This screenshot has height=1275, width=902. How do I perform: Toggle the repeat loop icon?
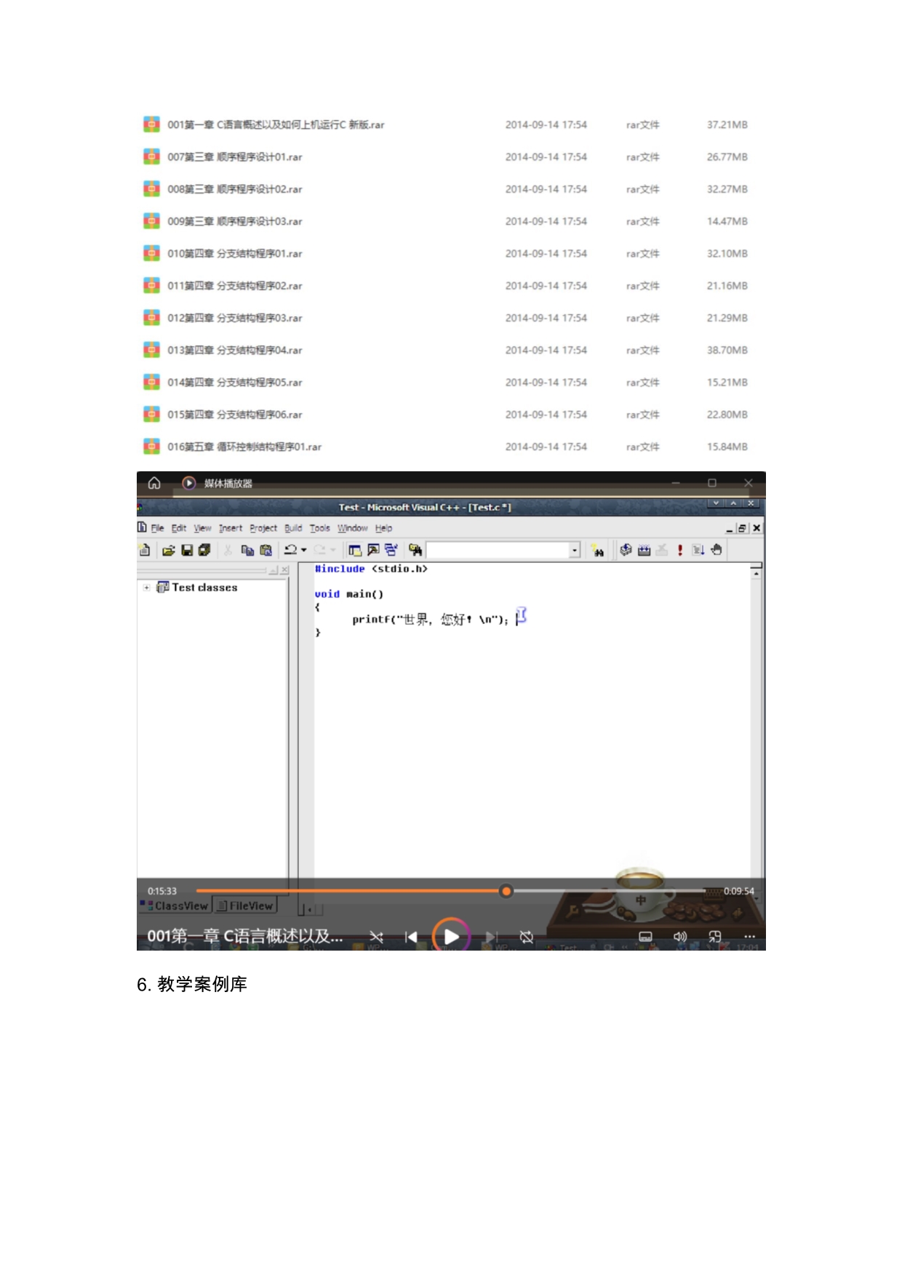(x=527, y=937)
